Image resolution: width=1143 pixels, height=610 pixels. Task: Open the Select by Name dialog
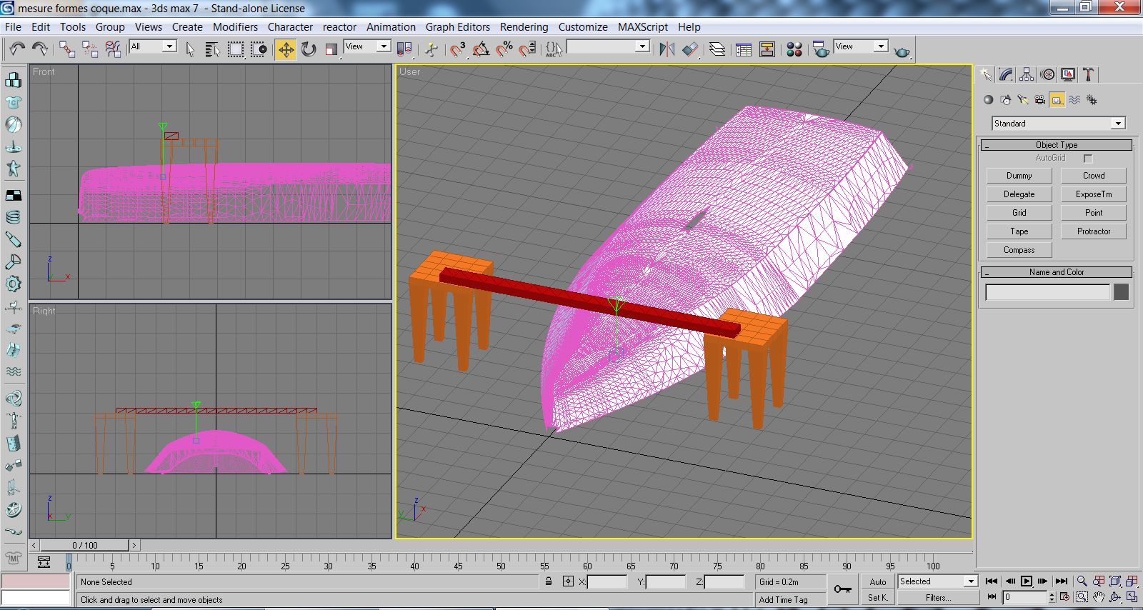[212, 49]
